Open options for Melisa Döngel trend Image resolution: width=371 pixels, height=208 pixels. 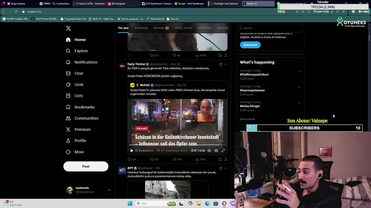pyautogui.click(x=299, y=103)
